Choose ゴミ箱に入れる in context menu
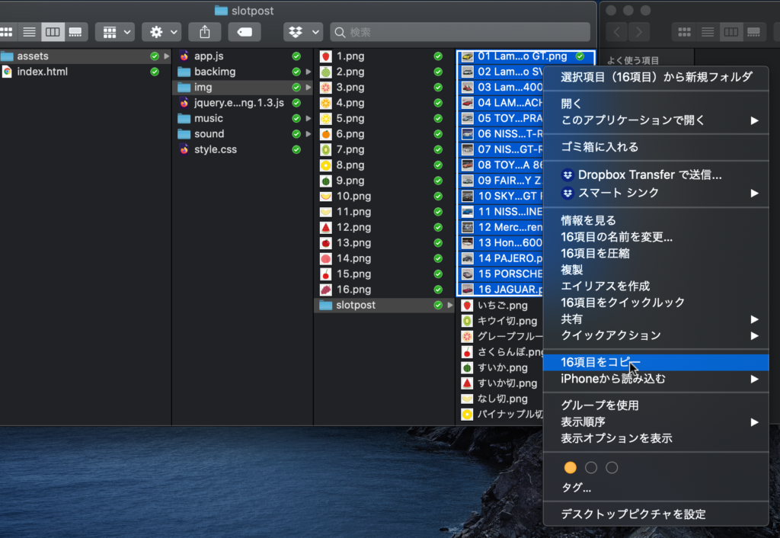Image resolution: width=780 pixels, height=538 pixels. [599, 147]
